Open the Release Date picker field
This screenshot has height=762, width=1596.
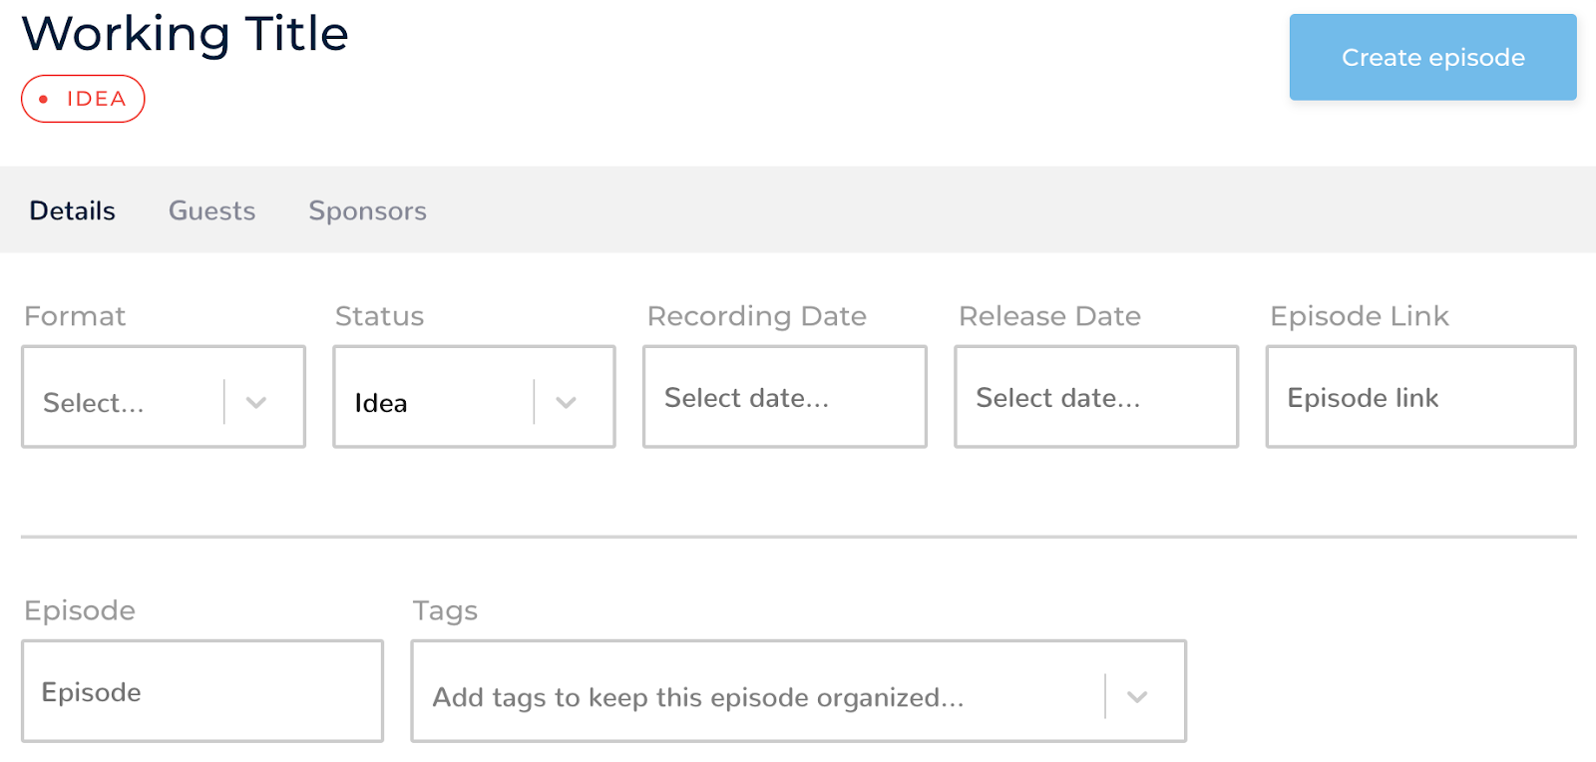click(1095, 397)
